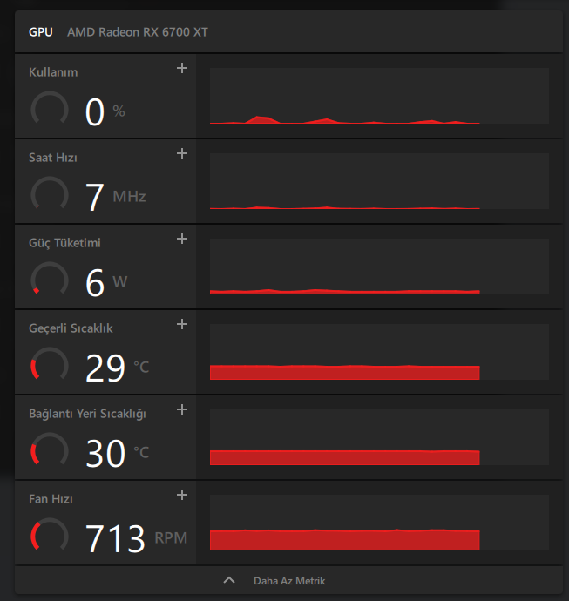Click the Kullanım usage history graph
Viewport: 569px width, 601px height.
pos(379,96)
